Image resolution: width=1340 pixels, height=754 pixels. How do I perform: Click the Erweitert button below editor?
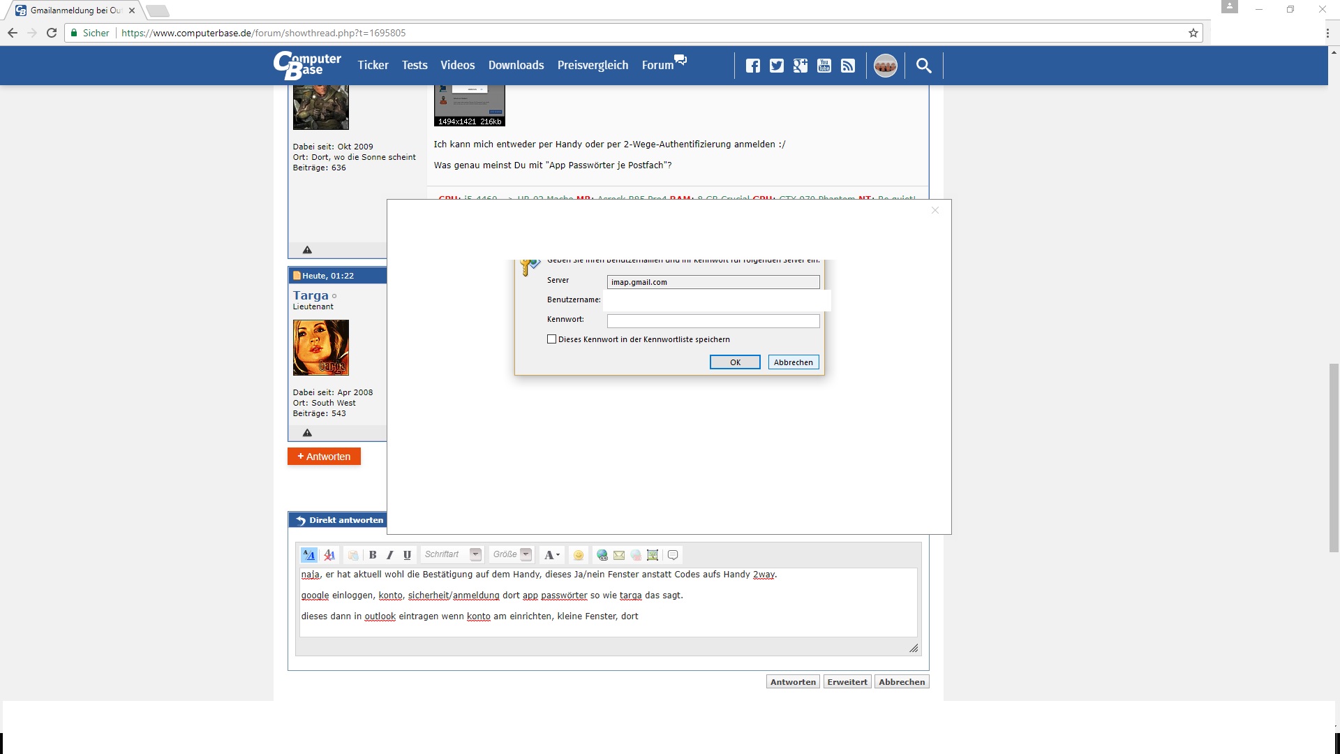[x=847, y=682]
